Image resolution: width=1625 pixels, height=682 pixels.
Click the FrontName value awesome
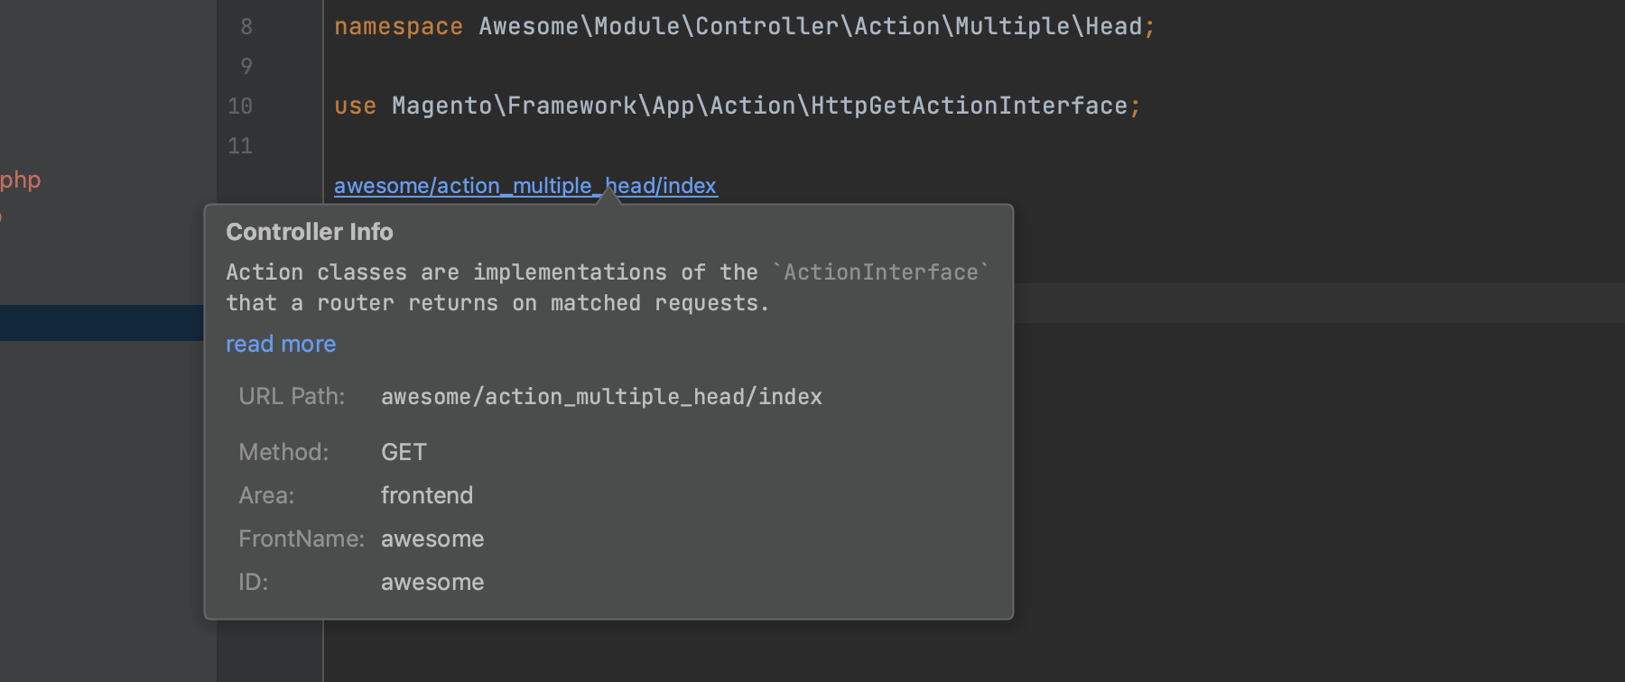432,539
